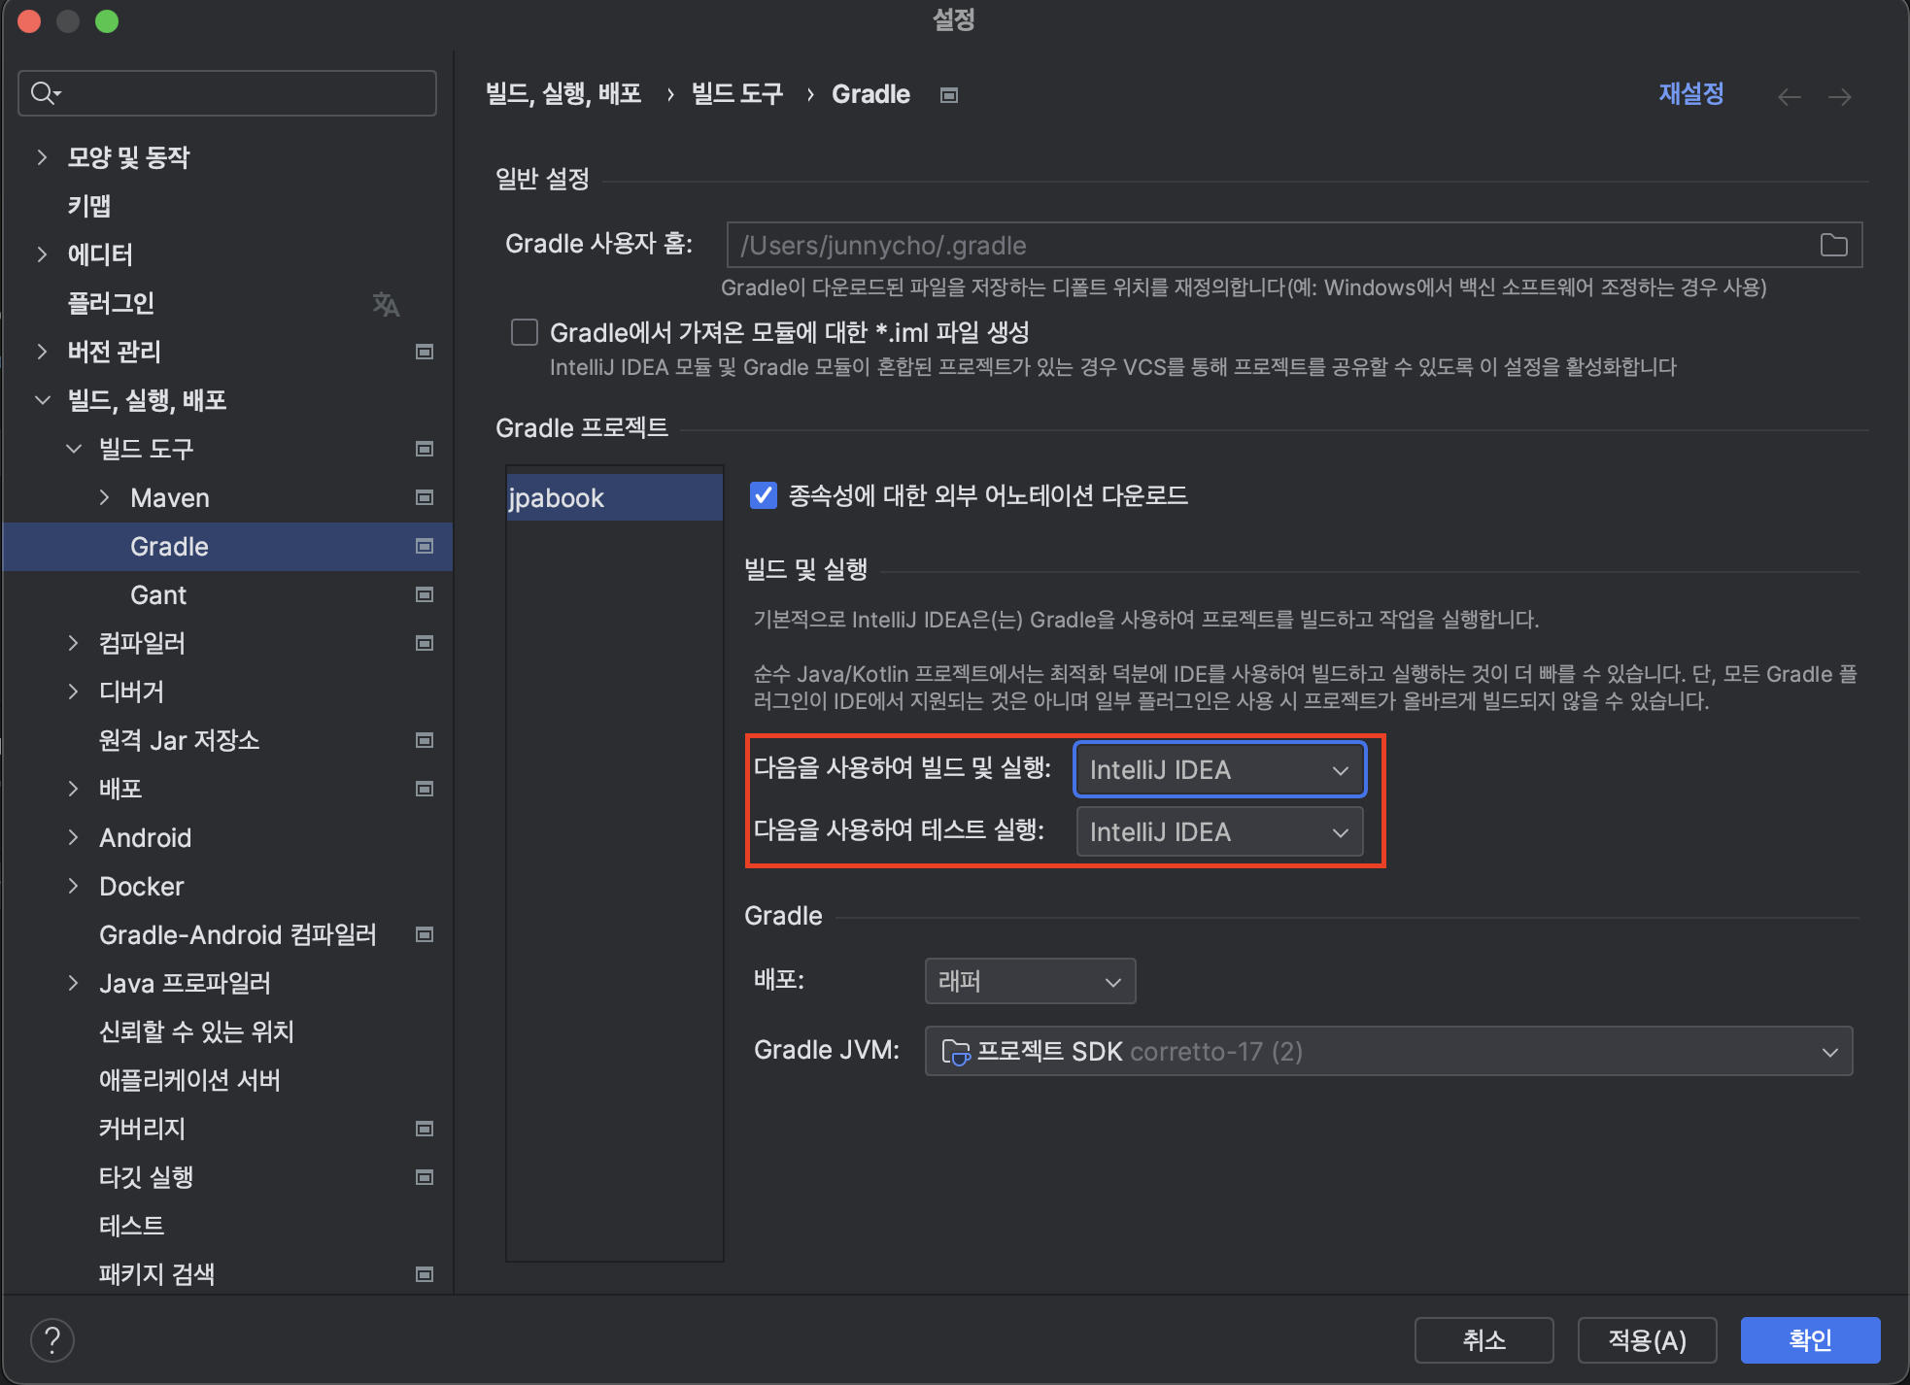Image resolution: width=1910 pixels, height=1385 pixels.
Task: Open the Gradle JVM dropdown
Action: 1388,1052
